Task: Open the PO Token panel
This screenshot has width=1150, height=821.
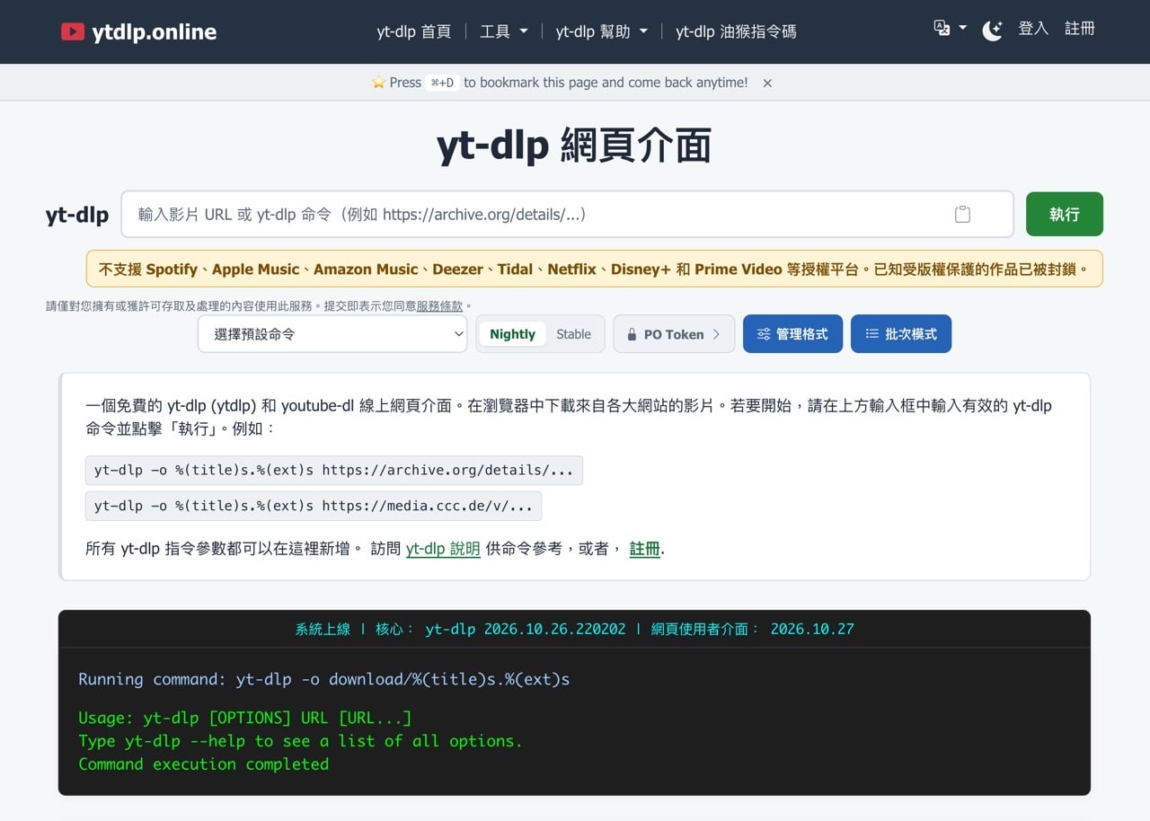Action: (x=674, y=334)
